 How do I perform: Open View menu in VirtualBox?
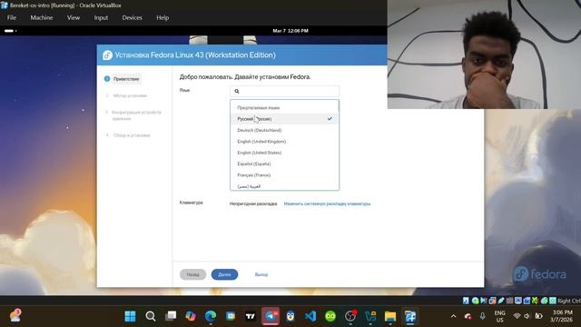point(74,17)
